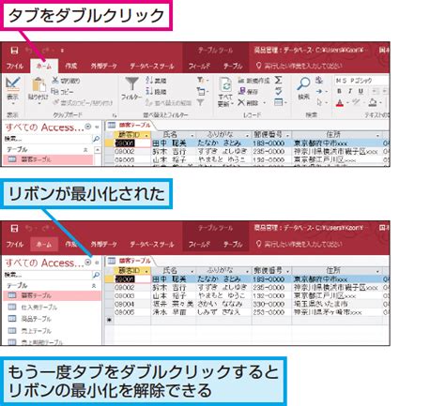Open 商品テーブル in the navigation pane
The width and height of the screenshot is (445, 406).
(36, 319)
